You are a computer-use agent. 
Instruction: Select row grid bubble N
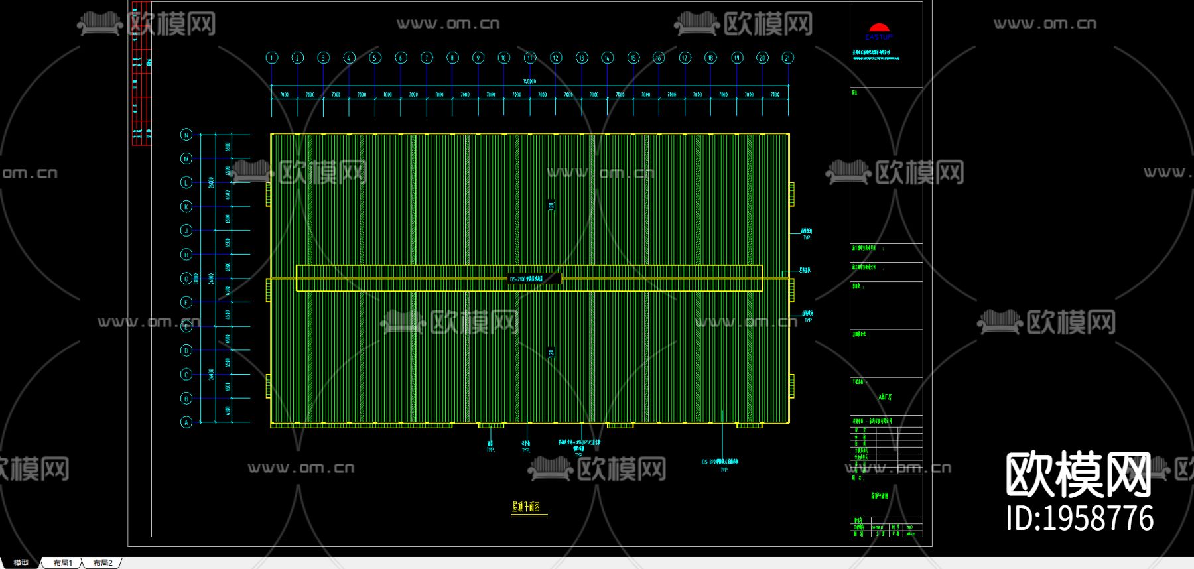point(186,135)
